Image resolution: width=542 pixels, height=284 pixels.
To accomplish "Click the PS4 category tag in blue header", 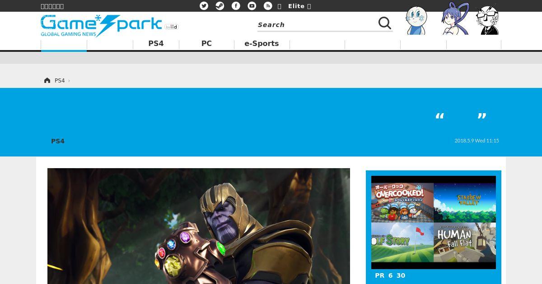I will tap(58, 141).
